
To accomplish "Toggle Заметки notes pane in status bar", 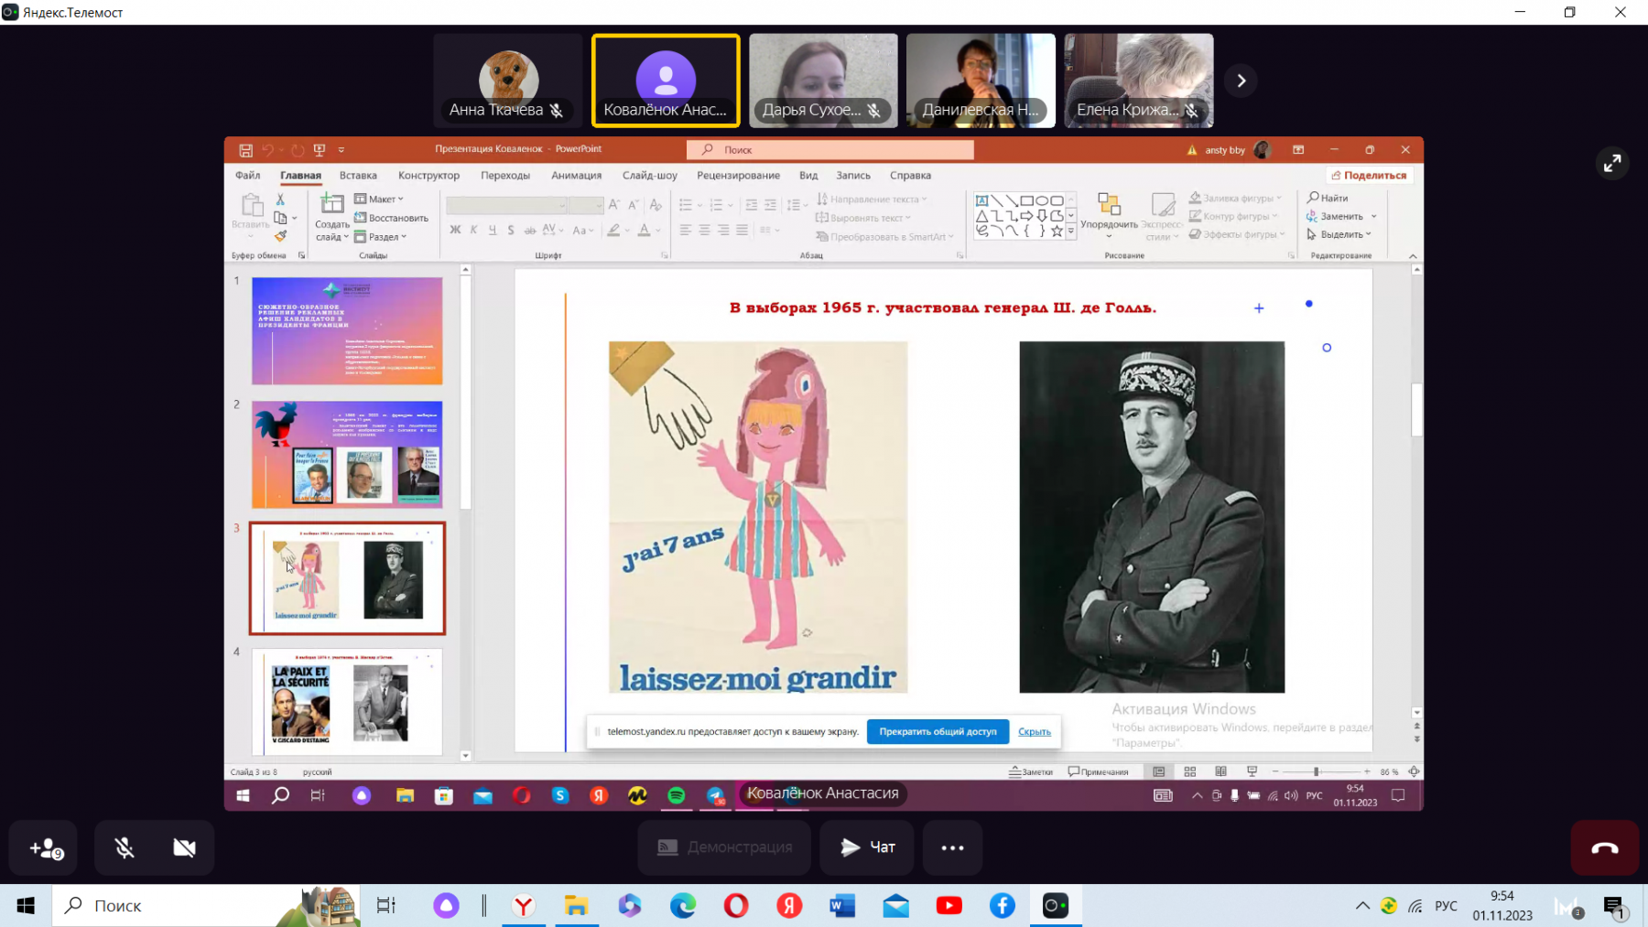I will (x=1031, y=772).
